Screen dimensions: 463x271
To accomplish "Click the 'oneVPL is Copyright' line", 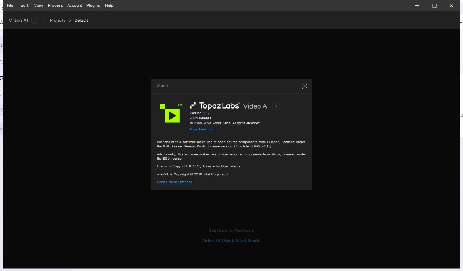I will 193,174.
